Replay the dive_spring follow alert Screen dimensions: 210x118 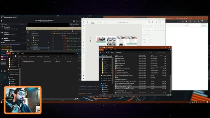click(x=22, y=27)
